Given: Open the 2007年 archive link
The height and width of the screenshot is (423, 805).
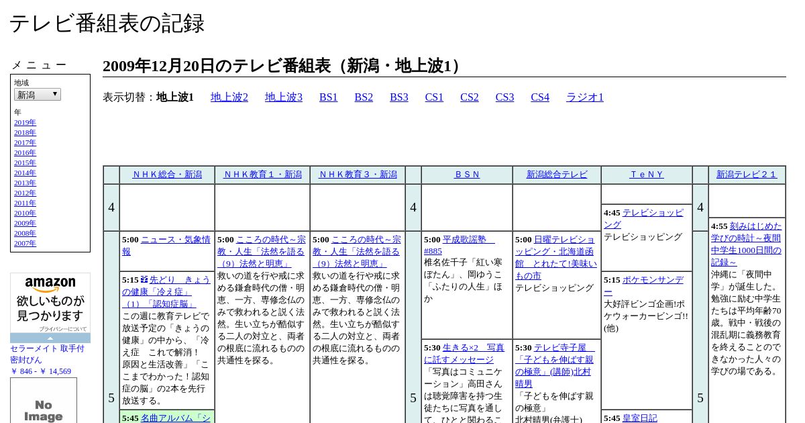Looking at the screenshot, I should (x=25, y=244).
